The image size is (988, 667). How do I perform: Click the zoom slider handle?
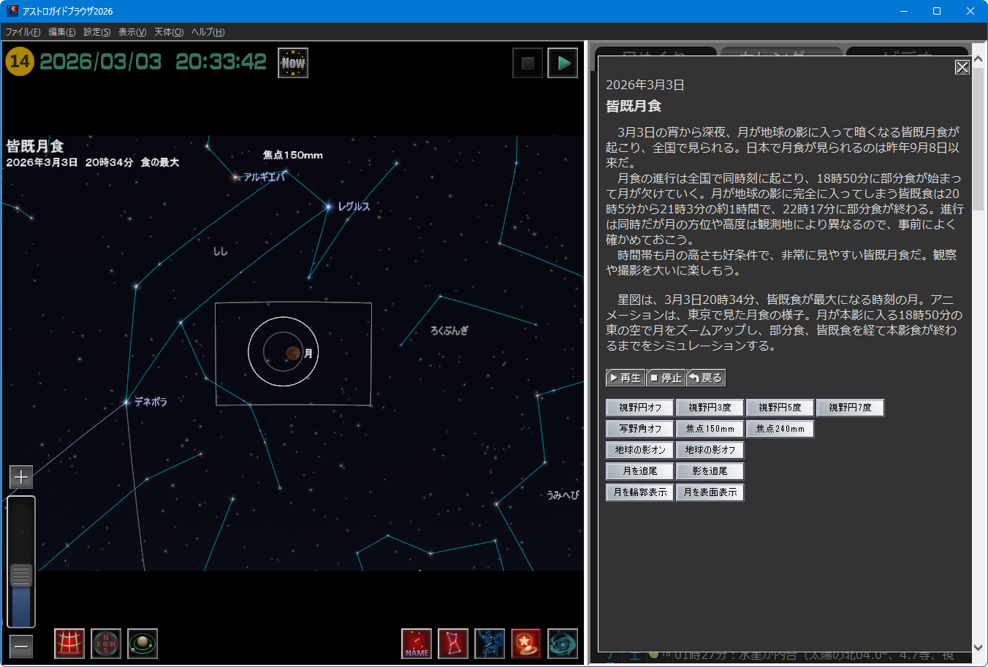[21, 576]
